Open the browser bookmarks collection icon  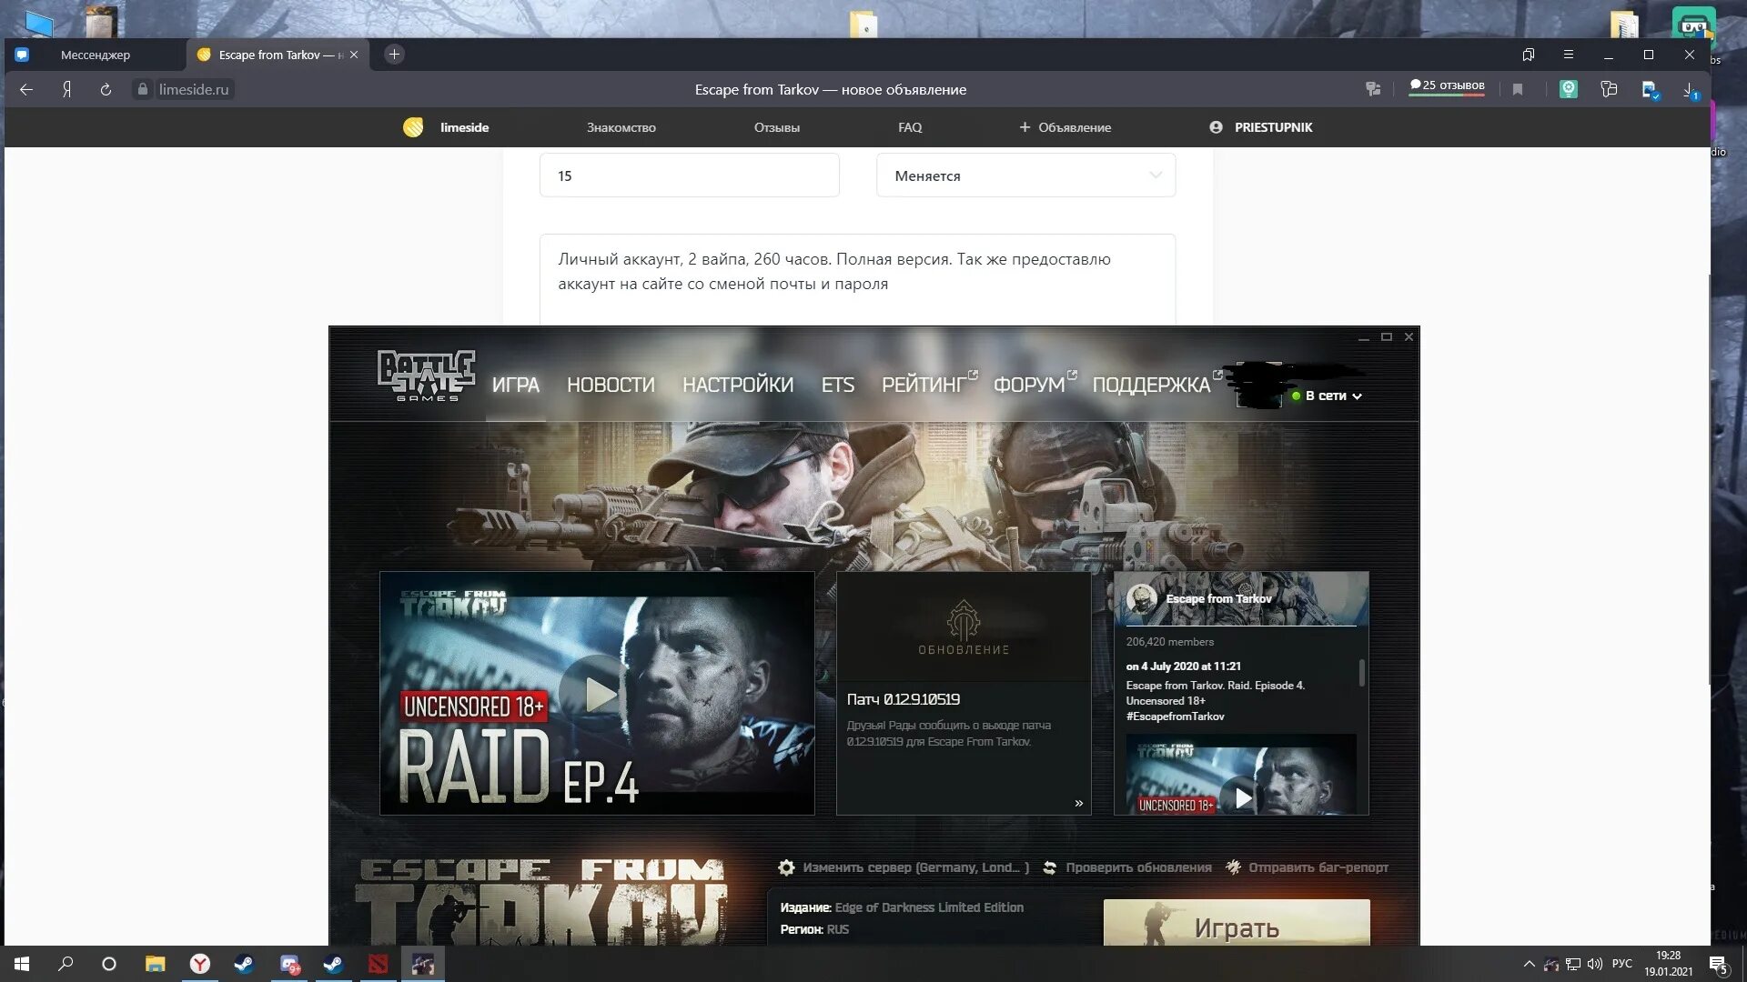click(x=1529, y=55)
